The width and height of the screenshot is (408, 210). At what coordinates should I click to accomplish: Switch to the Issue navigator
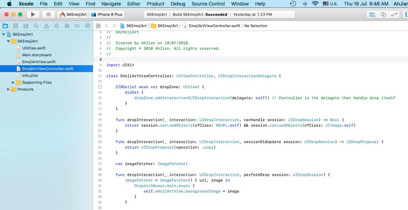point(46,26)
